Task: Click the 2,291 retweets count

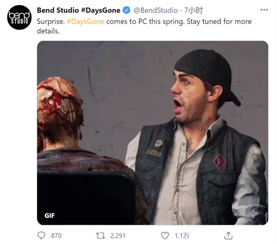Action: (118, 236)
